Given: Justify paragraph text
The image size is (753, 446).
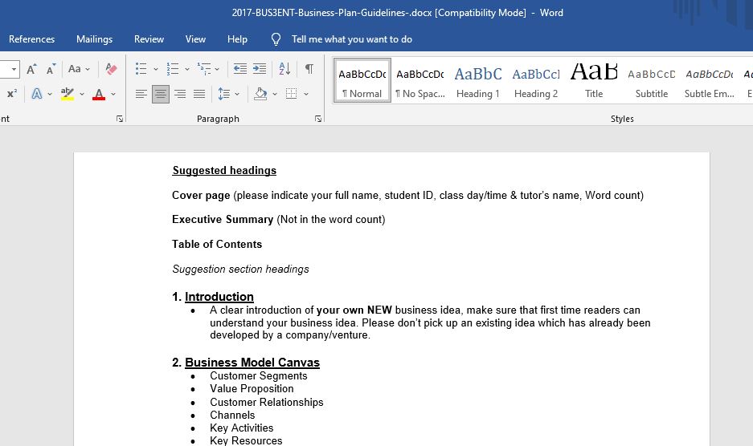Looking at the screenshot, I should tap(199, 94).
